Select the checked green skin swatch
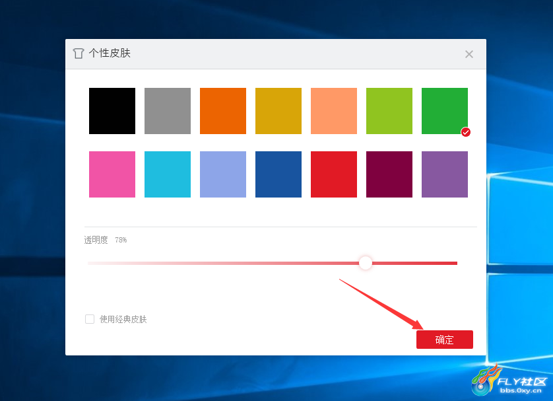 445,111
